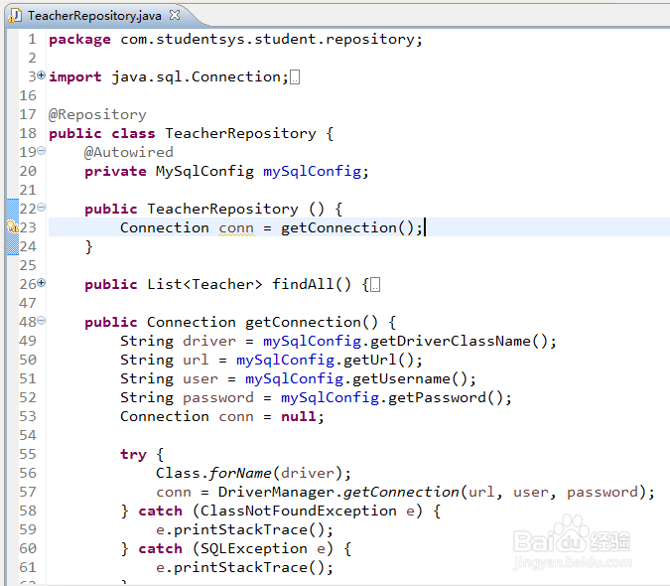Image resolution: width=670 pixels, height=586 pixels.
Task: Click printStackTrace() on line 61
Action: pos(249,567)
